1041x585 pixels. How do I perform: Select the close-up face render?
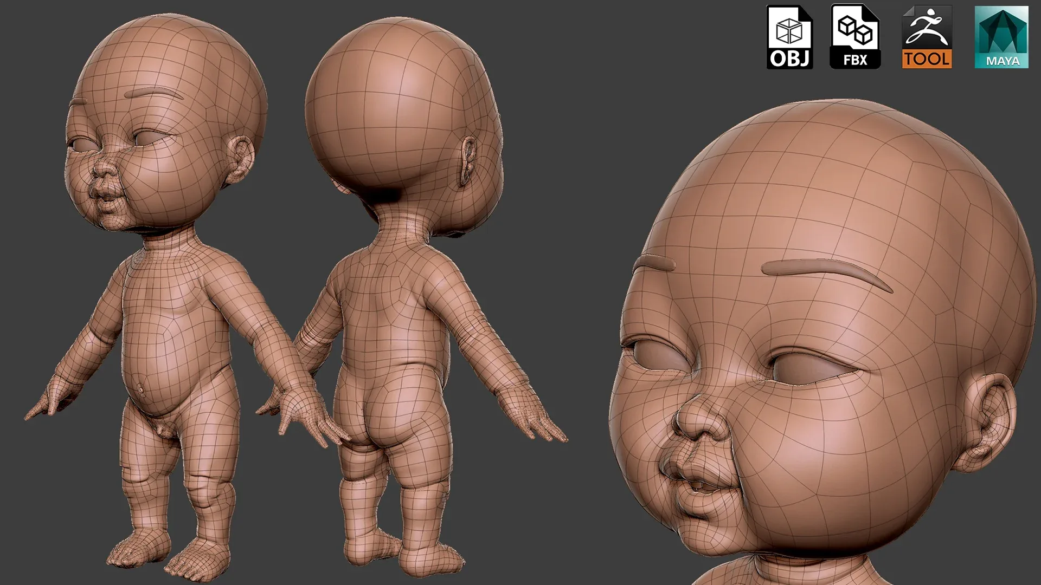(x=813, y=325)
